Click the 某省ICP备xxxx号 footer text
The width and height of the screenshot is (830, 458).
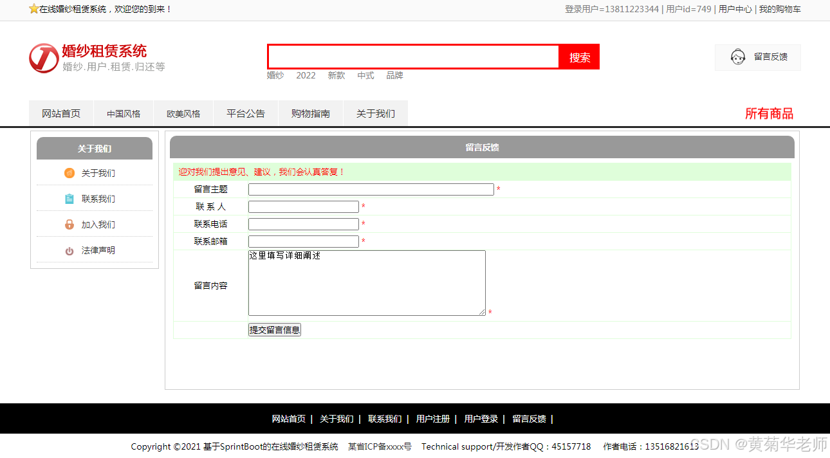[x=380, y=446]
